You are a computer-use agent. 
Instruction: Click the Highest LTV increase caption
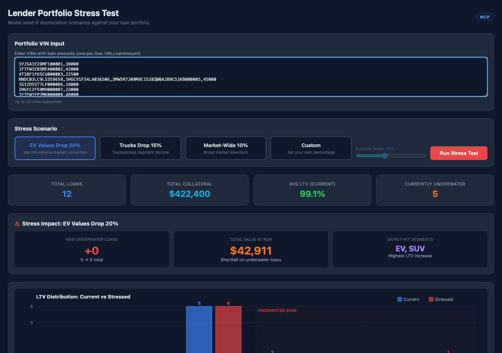410,256
